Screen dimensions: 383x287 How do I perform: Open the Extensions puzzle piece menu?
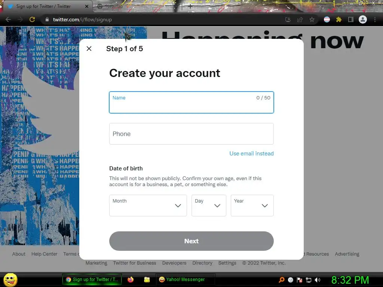tap(338, 19)
